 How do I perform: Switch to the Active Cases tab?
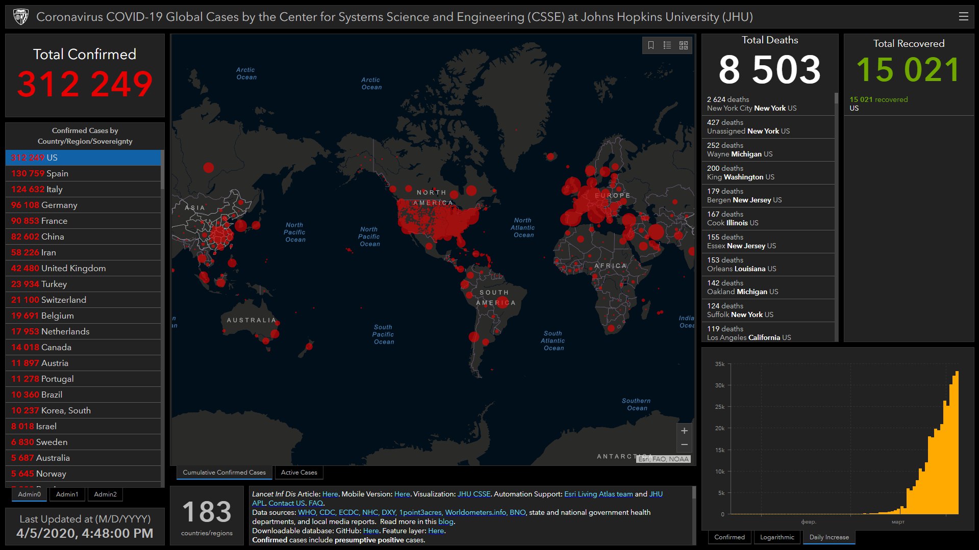click(299, 473)
